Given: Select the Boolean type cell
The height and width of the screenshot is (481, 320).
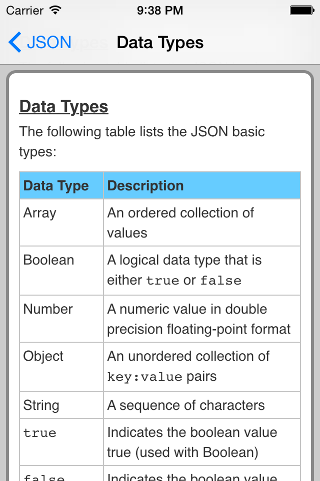Looking at the screenshot, I should tap(48, 260).
